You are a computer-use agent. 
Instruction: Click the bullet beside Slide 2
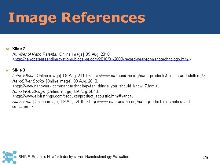pos(8,49)
